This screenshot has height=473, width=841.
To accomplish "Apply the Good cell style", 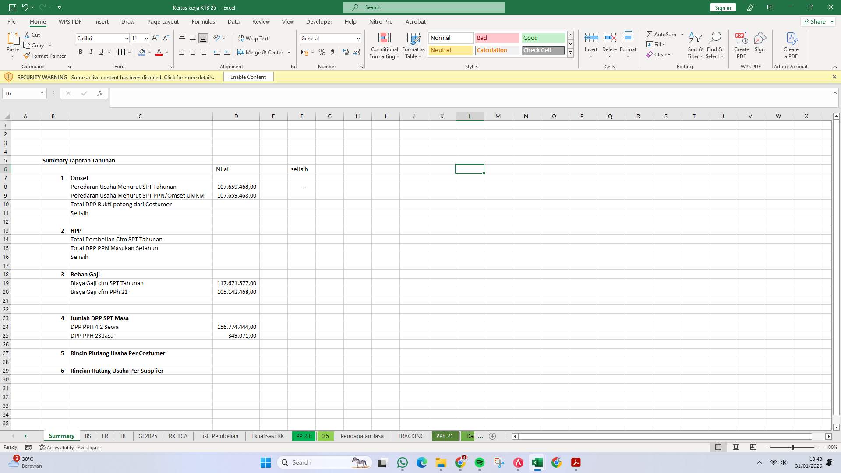I will pyautogui.click(x=543, y=38).
